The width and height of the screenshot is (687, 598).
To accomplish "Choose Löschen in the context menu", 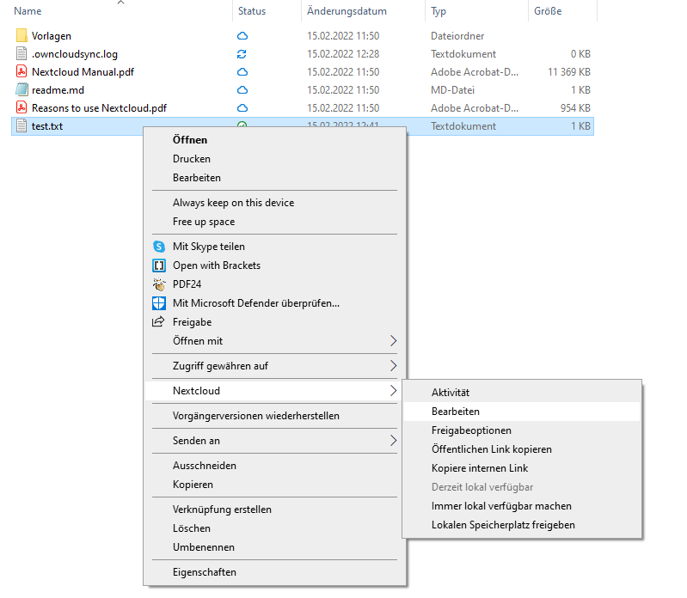I will pyautogui.click(x=274, y=528).
